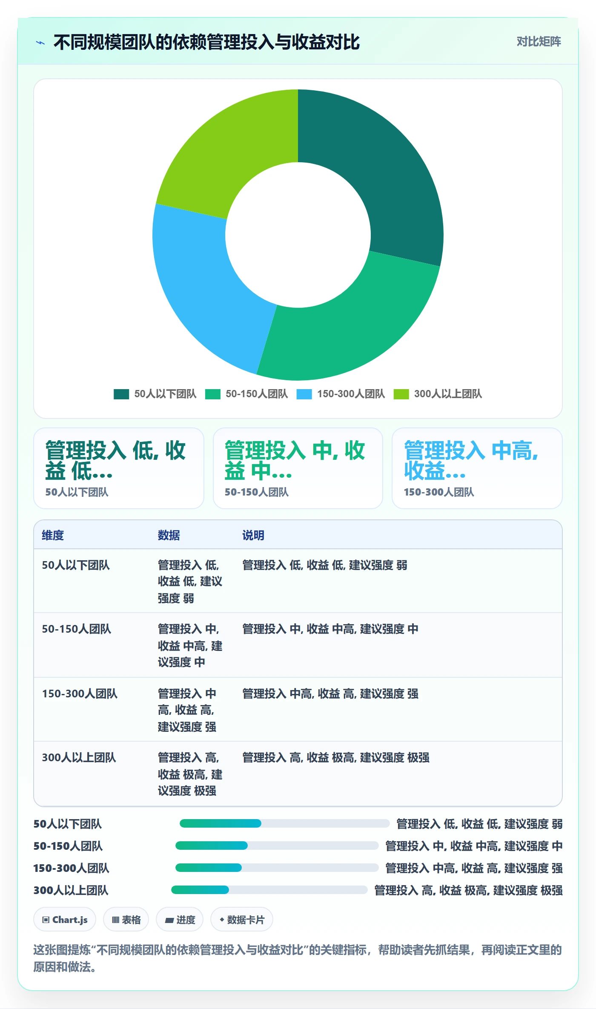Toggle the 300人以上团队 legend swatch
This screenshot has width=596, height=1009.
pos(401,394)
